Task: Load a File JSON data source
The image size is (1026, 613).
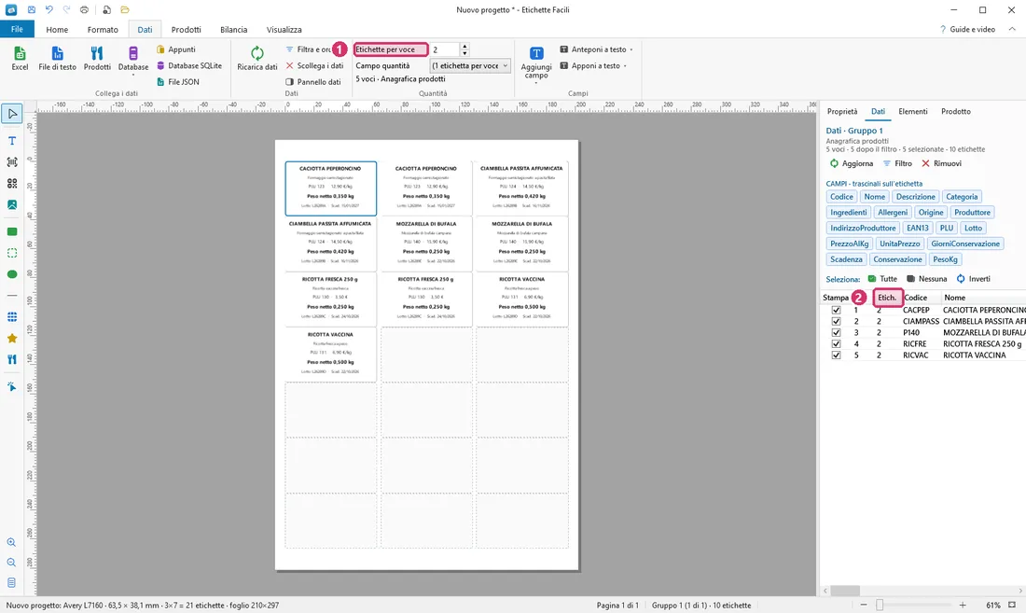Action: [x=178, y=82]
